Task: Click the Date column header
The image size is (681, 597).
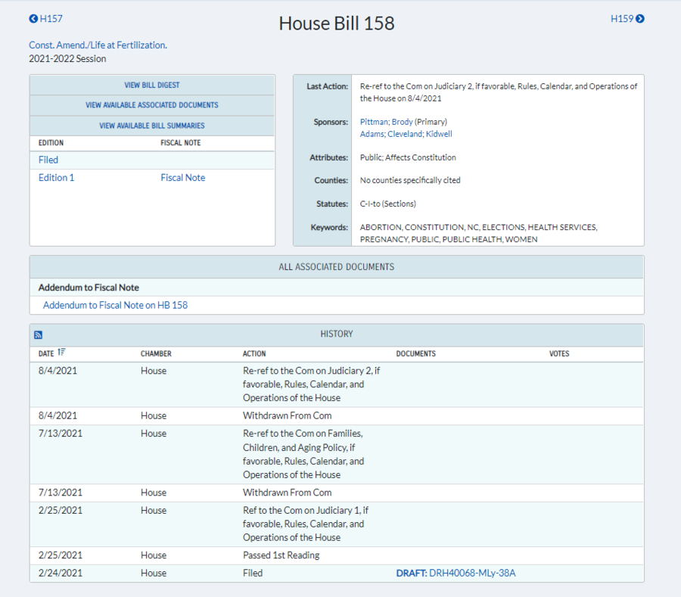Action: click(46, 354)
